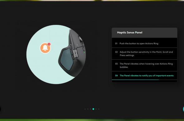
Task: Select step 03 Panel vibrates when hovering over bubbles
Action: pyautogui.click(x=144, y=65)
